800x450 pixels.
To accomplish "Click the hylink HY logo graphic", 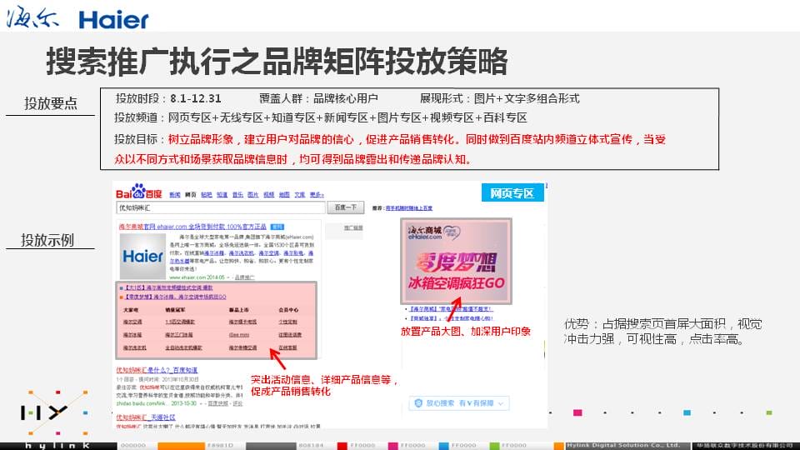I will pyautogui.click(x=44, y=412).
